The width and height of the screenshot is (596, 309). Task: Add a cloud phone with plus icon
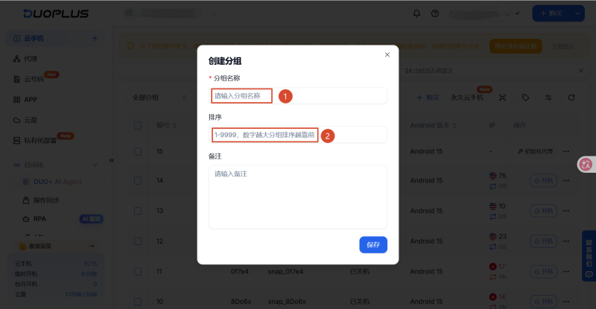[x=95, y=39]
